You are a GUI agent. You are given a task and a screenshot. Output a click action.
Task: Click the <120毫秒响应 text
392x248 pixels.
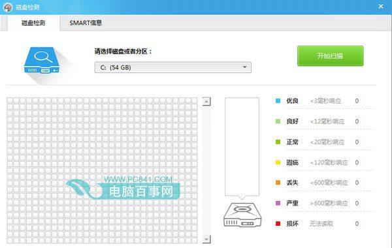(329, 163)
